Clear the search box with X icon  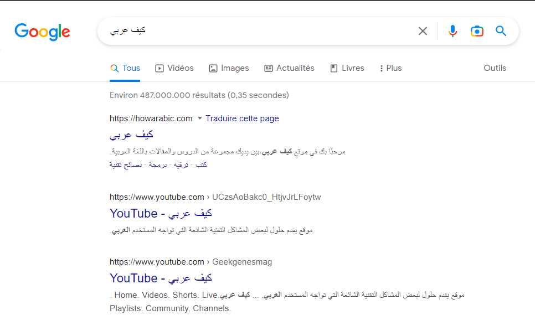point(423,31)
